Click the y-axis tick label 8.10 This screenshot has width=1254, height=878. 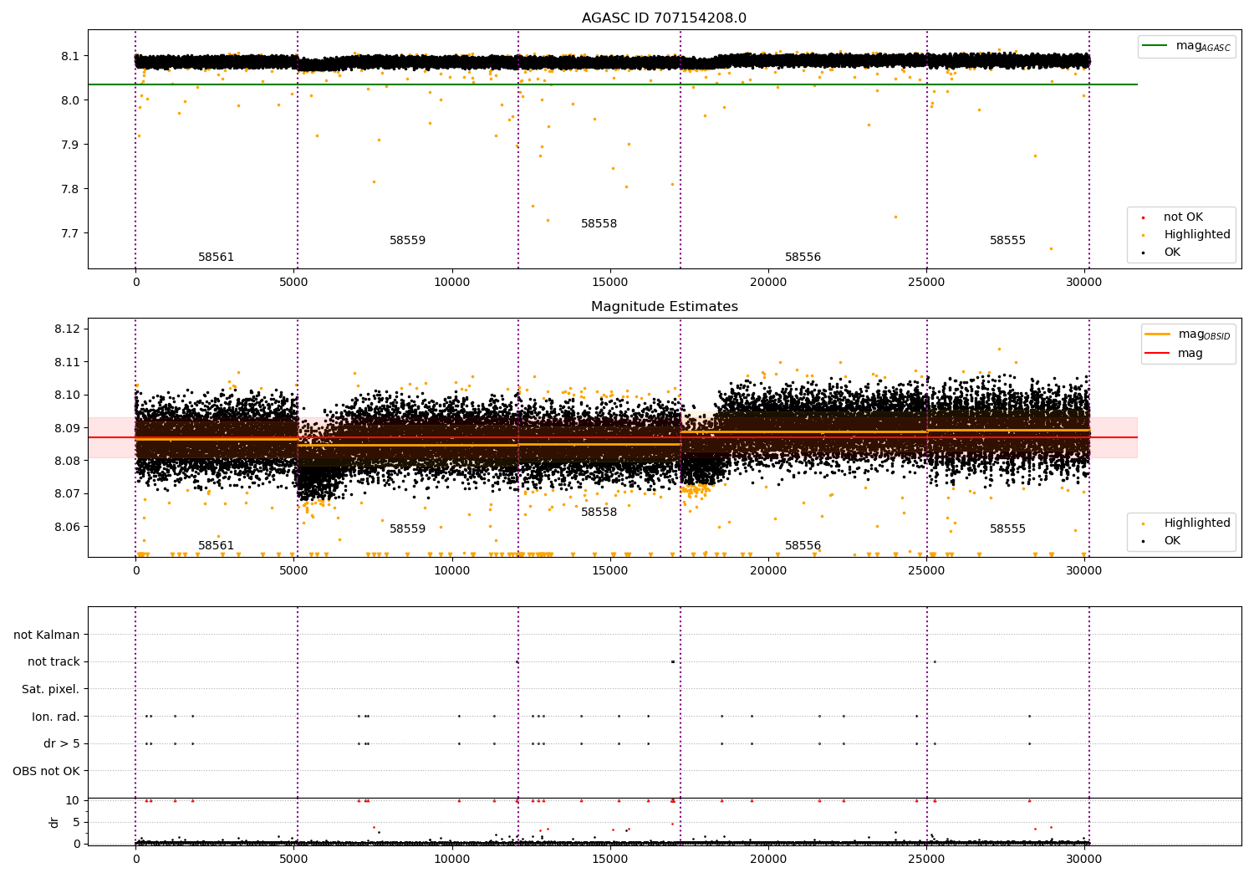click(x=68, y=396)
